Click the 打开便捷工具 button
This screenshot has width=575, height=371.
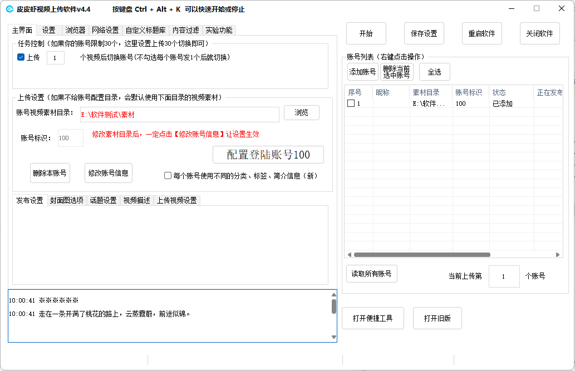point(372,318)
